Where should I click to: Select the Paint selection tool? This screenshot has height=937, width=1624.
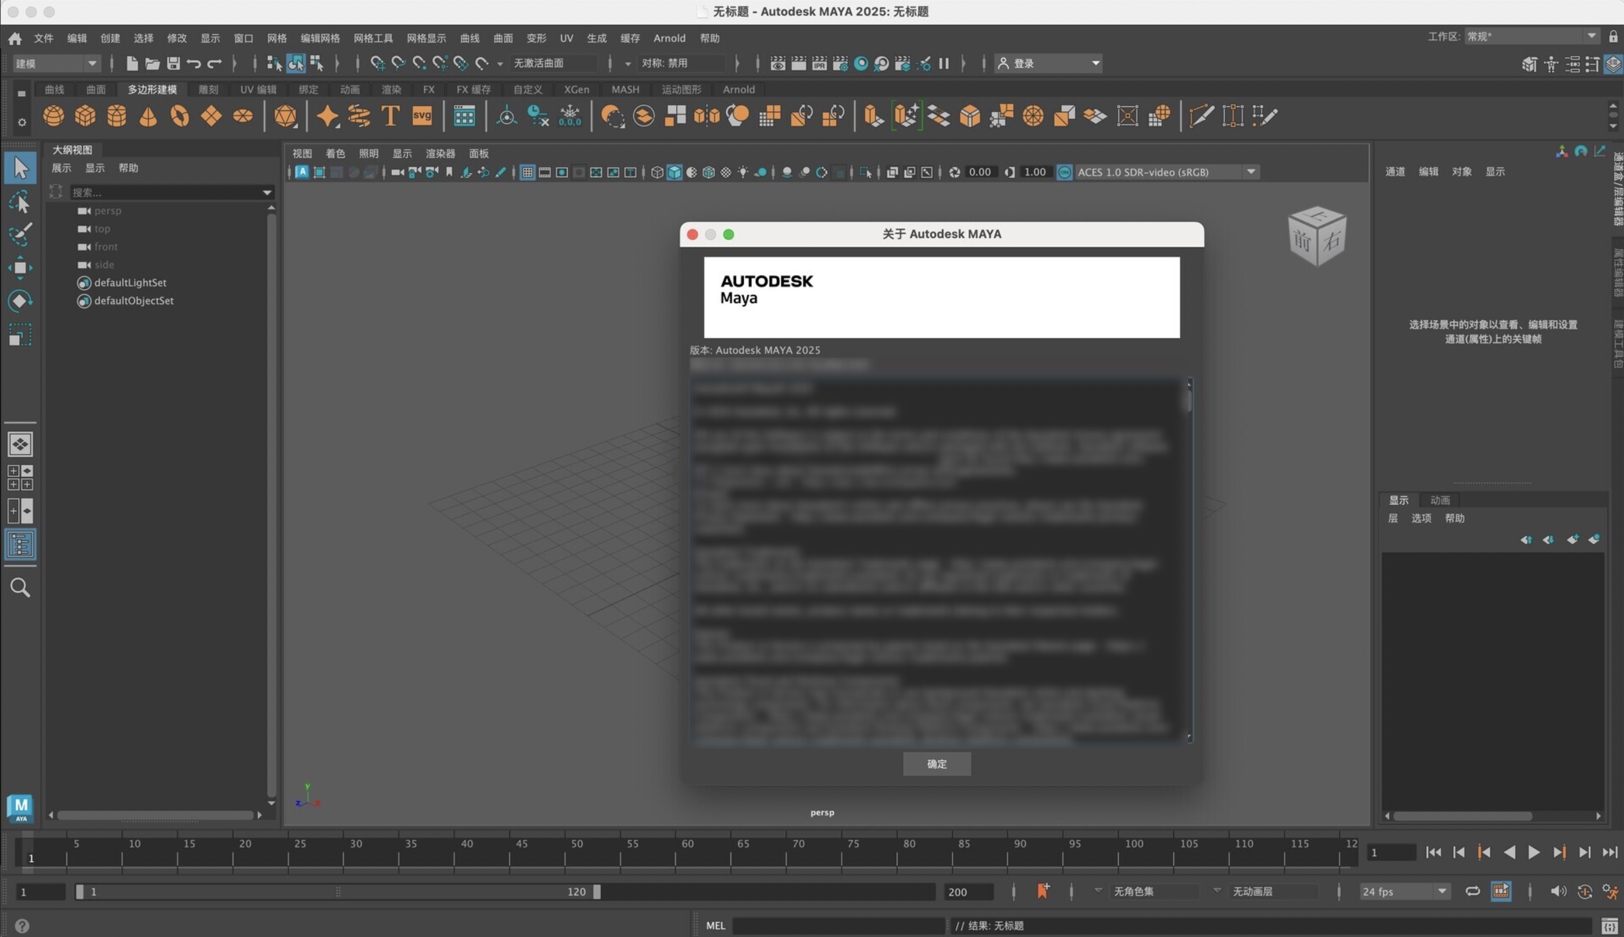20,235
